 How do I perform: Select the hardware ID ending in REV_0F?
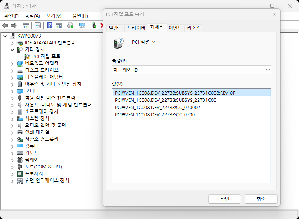point(191,93)
